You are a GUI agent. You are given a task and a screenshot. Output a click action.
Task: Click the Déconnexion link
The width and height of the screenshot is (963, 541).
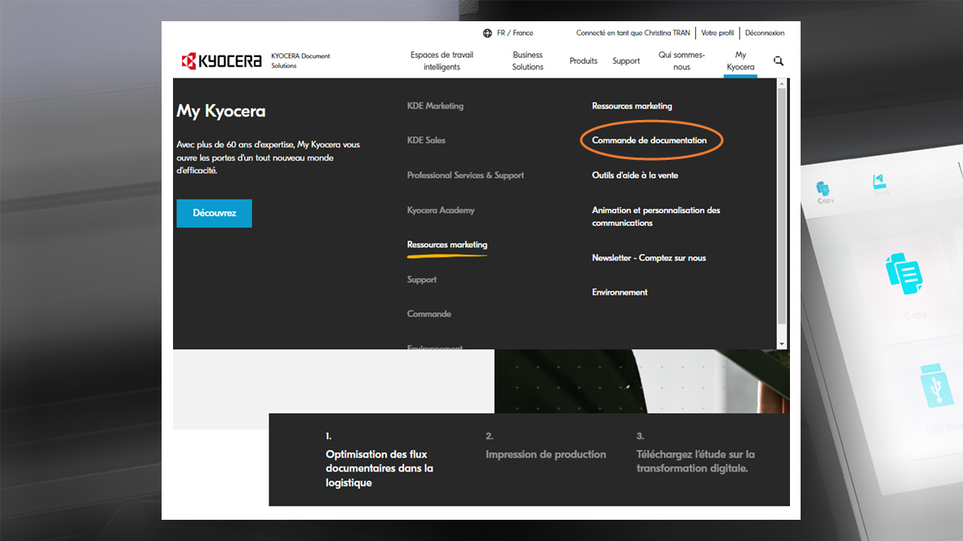(765, 33)
